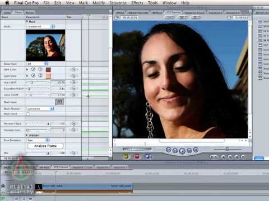Screen dimensions: 269x201
Task: Toggle V1 track visibility in the Timeline
Action: pos(3,186)
